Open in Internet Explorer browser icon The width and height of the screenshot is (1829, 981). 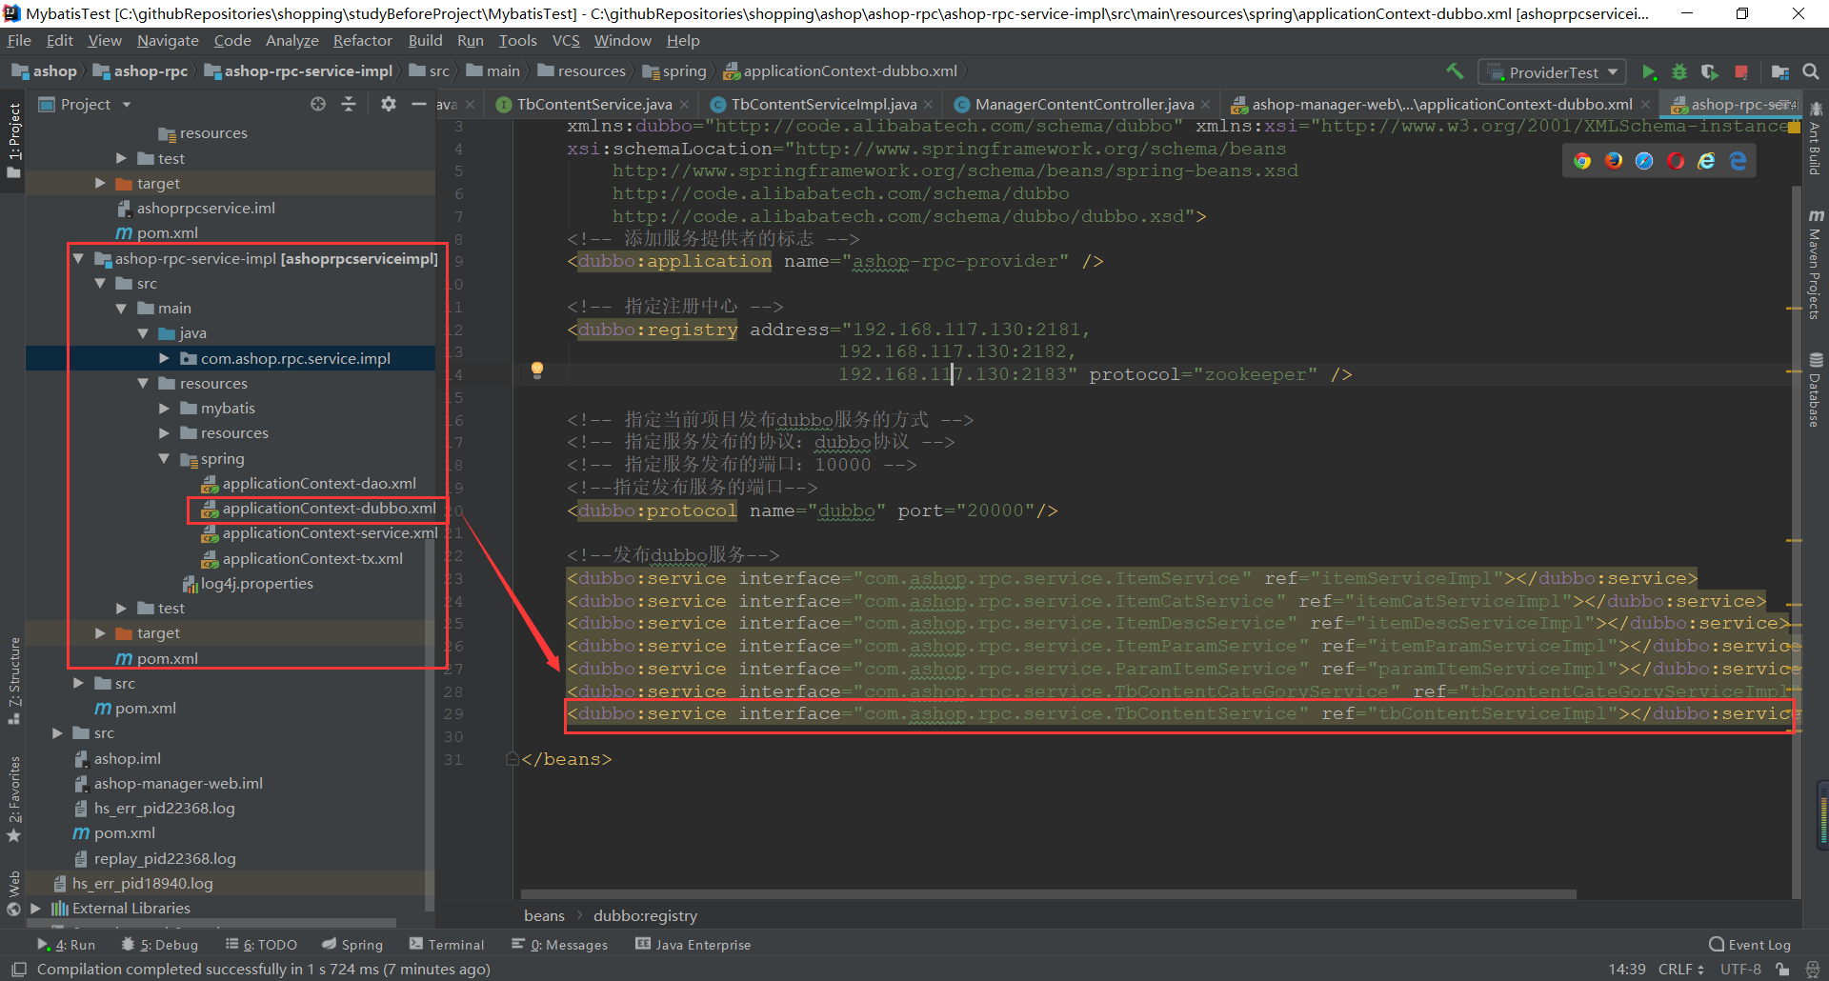[1707, 161]
